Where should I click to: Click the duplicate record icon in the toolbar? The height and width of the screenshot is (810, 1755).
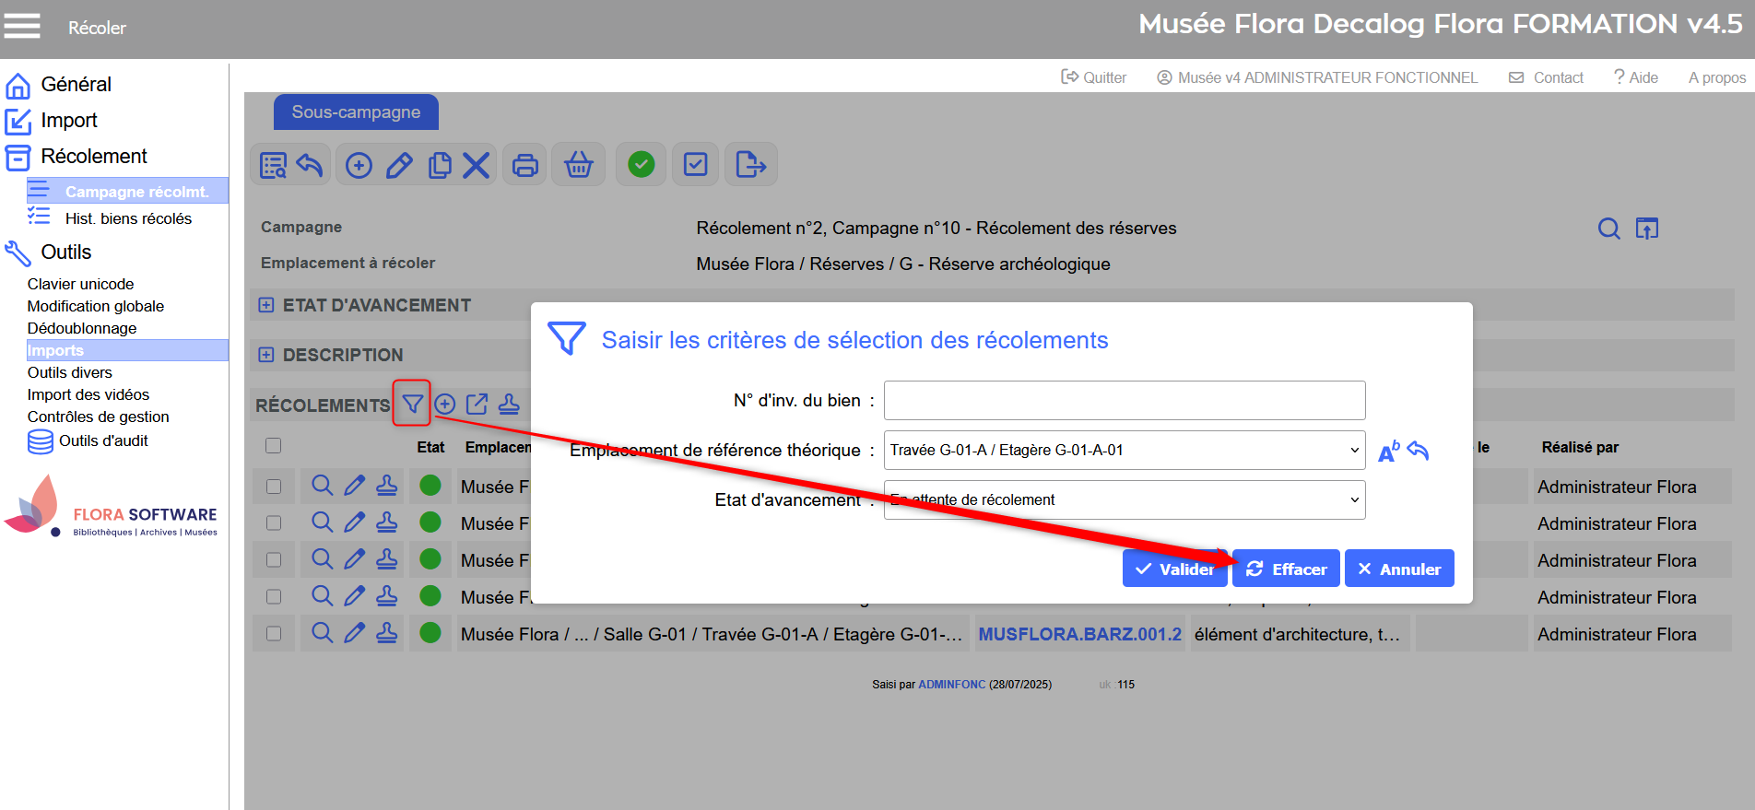click(x=440, y=166)
